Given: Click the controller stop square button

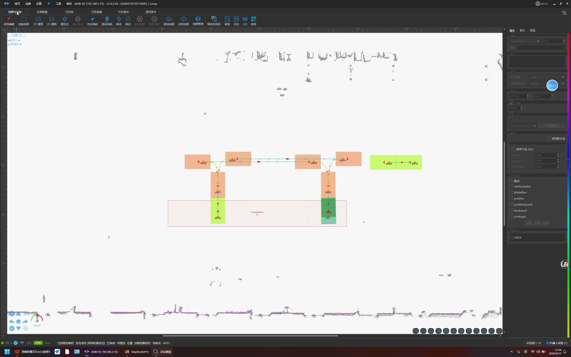Looking at the screenshot, I should pos(18,321).
